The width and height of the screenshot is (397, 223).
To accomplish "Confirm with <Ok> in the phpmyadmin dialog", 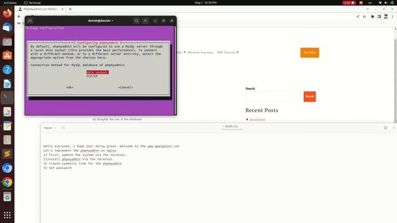I will coord(69,87).
